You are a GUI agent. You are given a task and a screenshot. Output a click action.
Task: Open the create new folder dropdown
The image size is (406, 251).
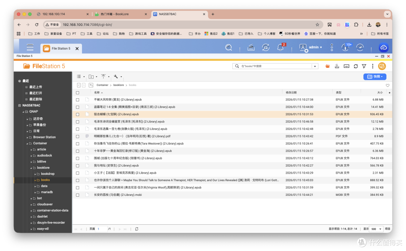[x=93, y=77]
